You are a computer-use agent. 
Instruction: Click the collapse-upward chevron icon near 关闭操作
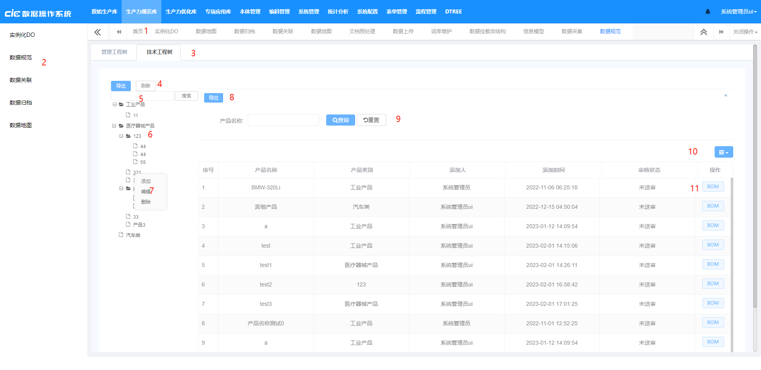pyautogui.click(x=704, y=32)
